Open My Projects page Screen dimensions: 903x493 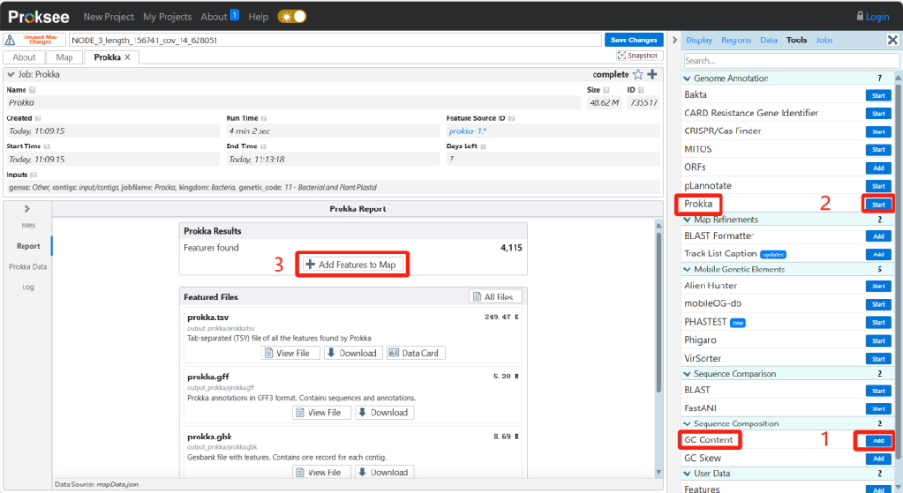coord(167,17)
